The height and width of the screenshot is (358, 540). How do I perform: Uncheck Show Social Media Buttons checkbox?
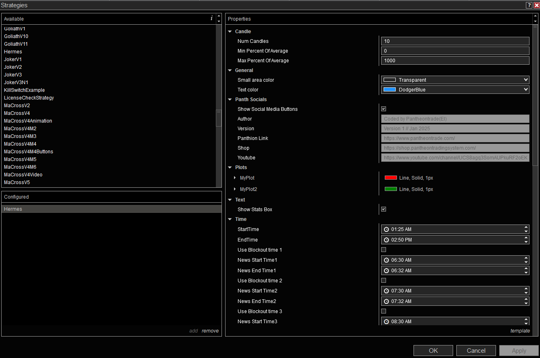[x=384, y=109]
